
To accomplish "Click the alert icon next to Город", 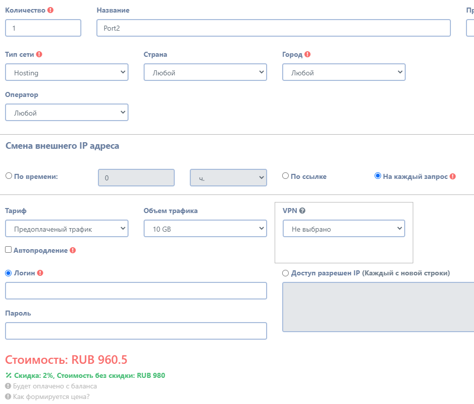I will [308, 54].
